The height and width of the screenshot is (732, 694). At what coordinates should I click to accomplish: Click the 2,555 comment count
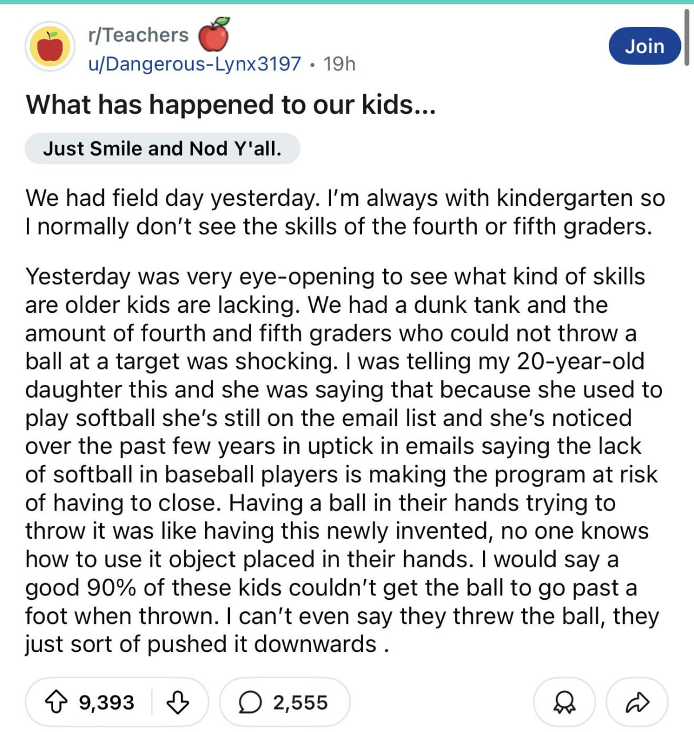click(301, 702)
